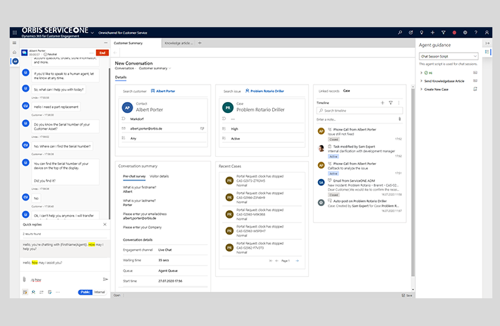Open the Visitor details tab
This screenshot has height=326, width=500.
click(x=159, y=176)
